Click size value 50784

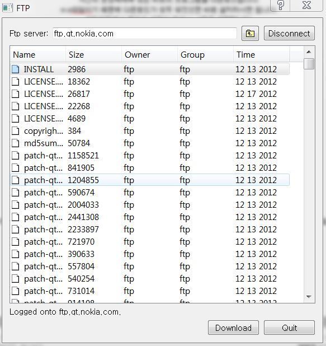[x=79, y=143]
